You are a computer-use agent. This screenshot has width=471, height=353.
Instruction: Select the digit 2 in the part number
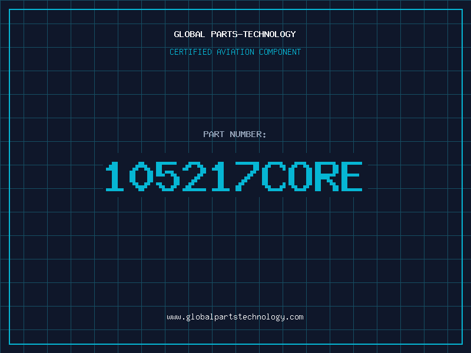point(194,176)
